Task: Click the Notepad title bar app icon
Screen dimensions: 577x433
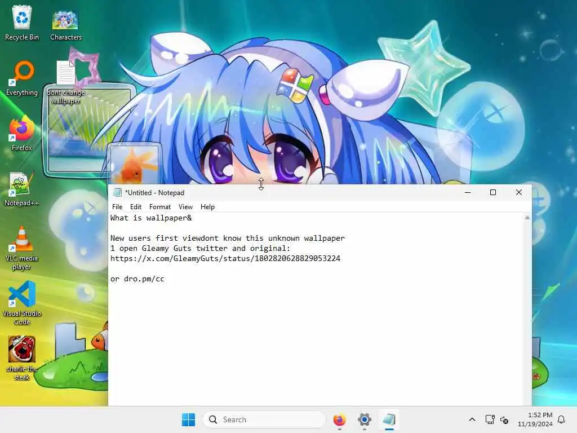Action: pyautogui.click(x=117, y=193)
